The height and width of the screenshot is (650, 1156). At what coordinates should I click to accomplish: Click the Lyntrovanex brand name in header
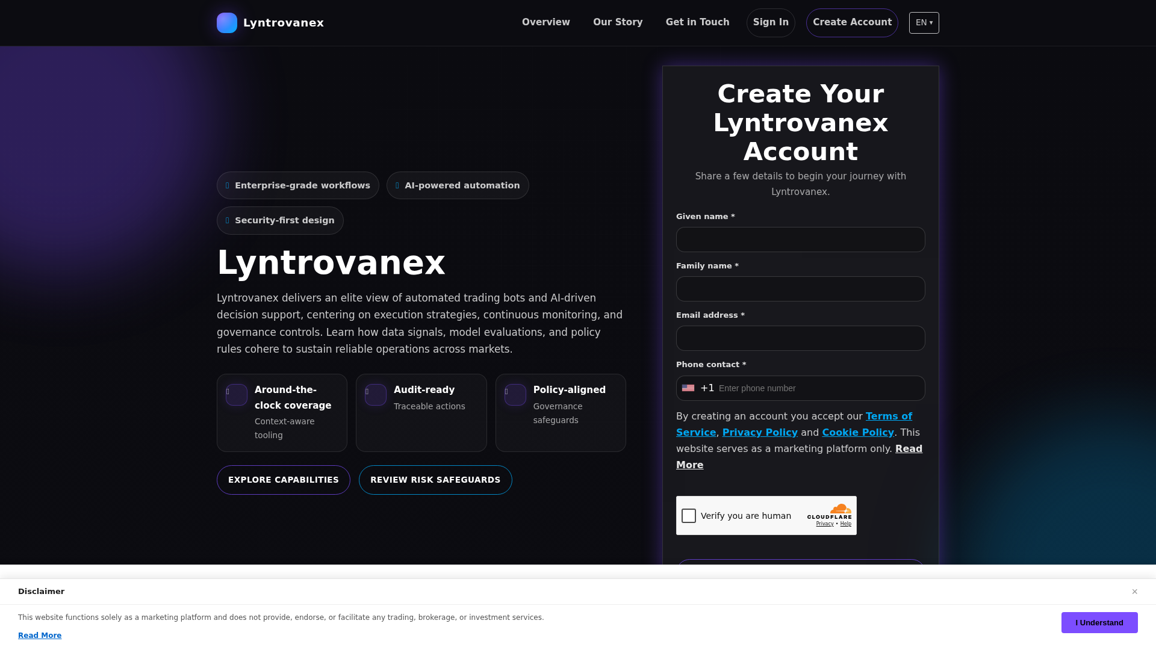click(284, 23)
